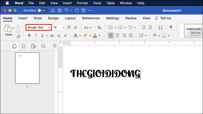Viewport: 203px width, 114px height.
Task: Switch to the Mailings ribbon tab
Action: 113,18
